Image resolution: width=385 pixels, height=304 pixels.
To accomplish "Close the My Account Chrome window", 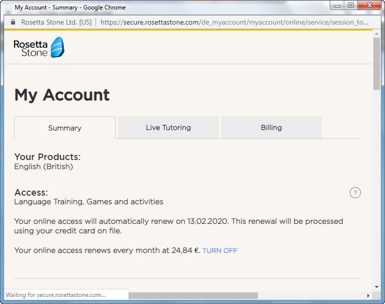I will (x=369, y=6).
